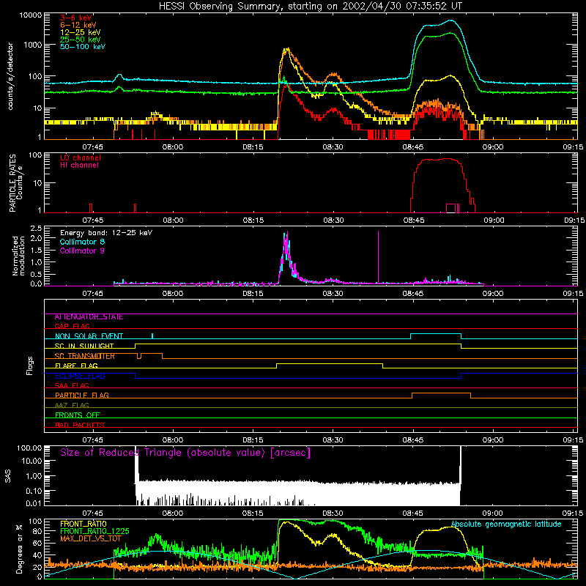Click the orange 6-12 keV flare peak near 08:21
The height and width of the screenshot is (586, 586).
287,49
